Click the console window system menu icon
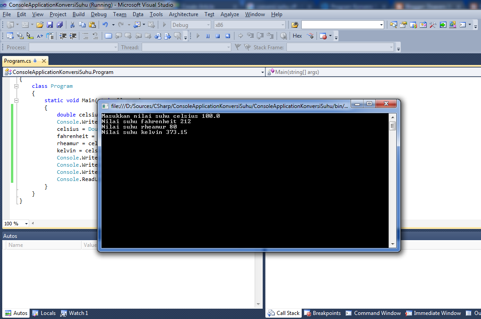This screenshot has width=481, height=319. click(105, 106)
